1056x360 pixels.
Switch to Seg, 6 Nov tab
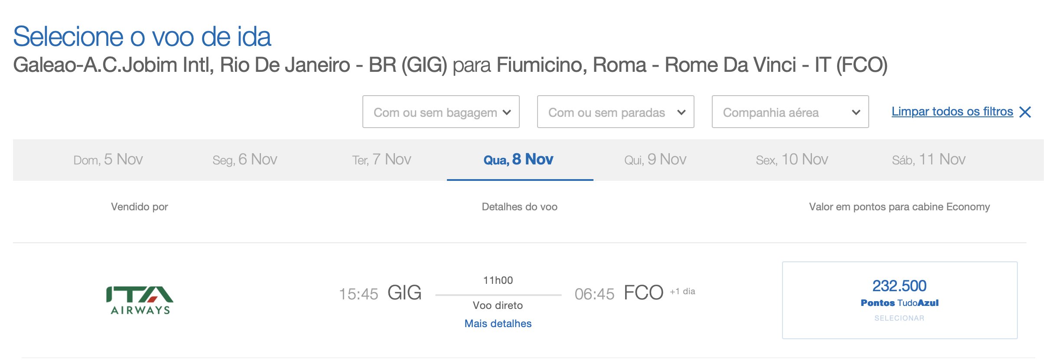click(x=245, y=160)
